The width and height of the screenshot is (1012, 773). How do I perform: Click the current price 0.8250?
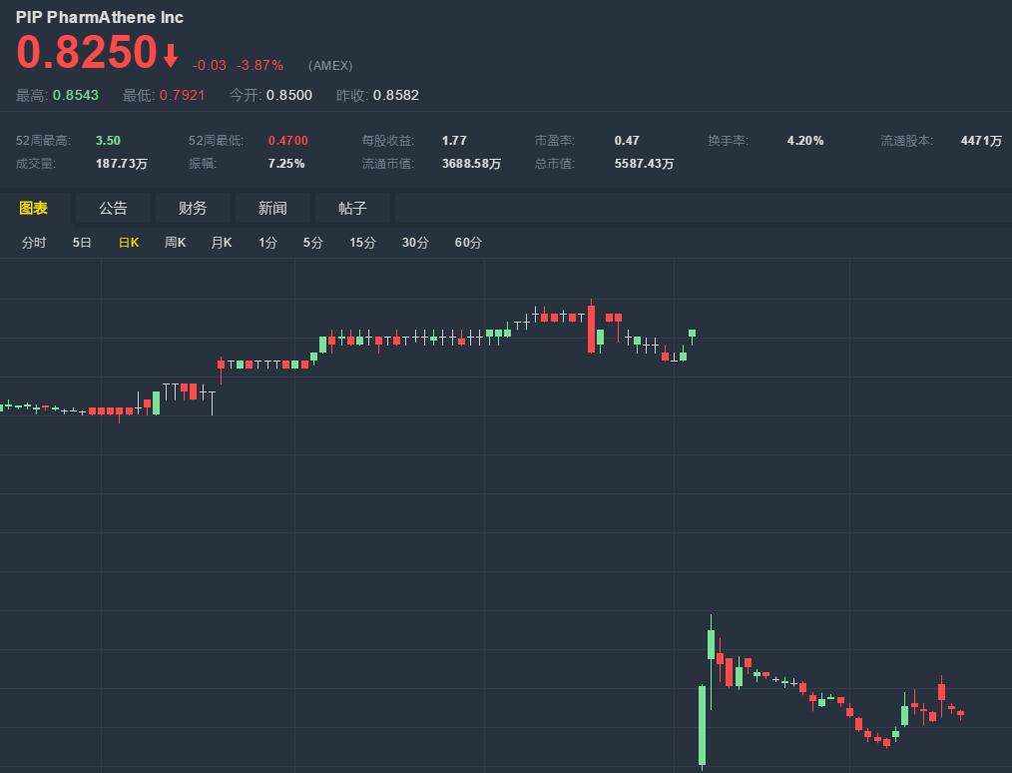(87, 53)
